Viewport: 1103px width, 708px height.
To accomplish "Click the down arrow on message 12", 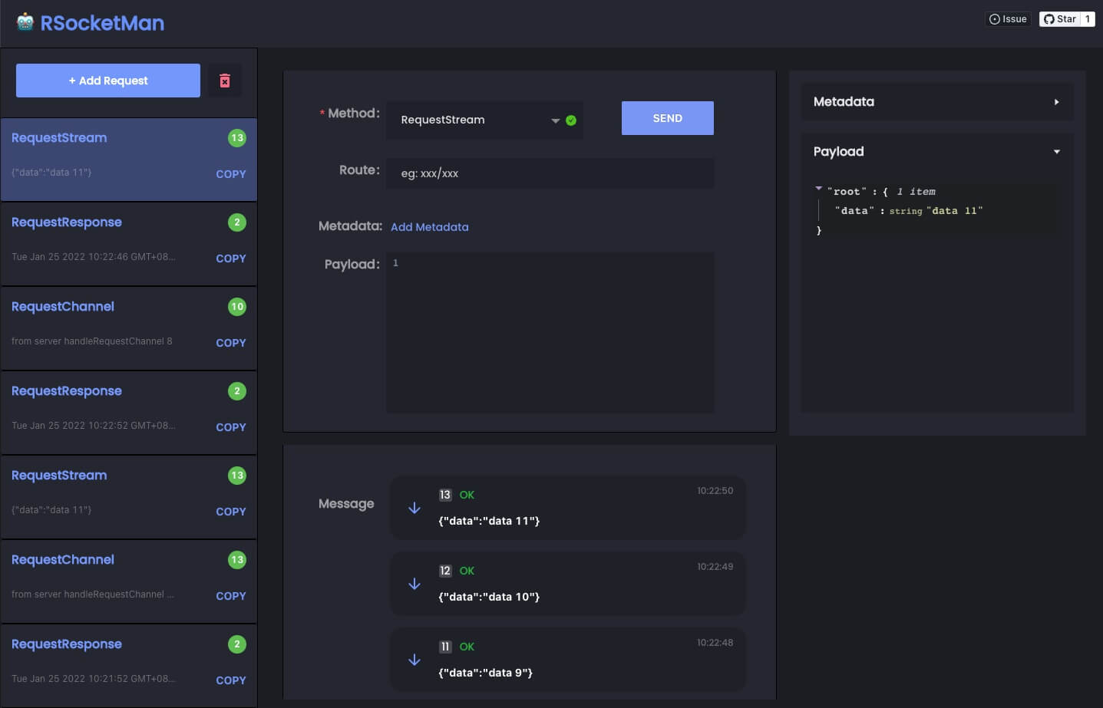I will tap(414, 584).
